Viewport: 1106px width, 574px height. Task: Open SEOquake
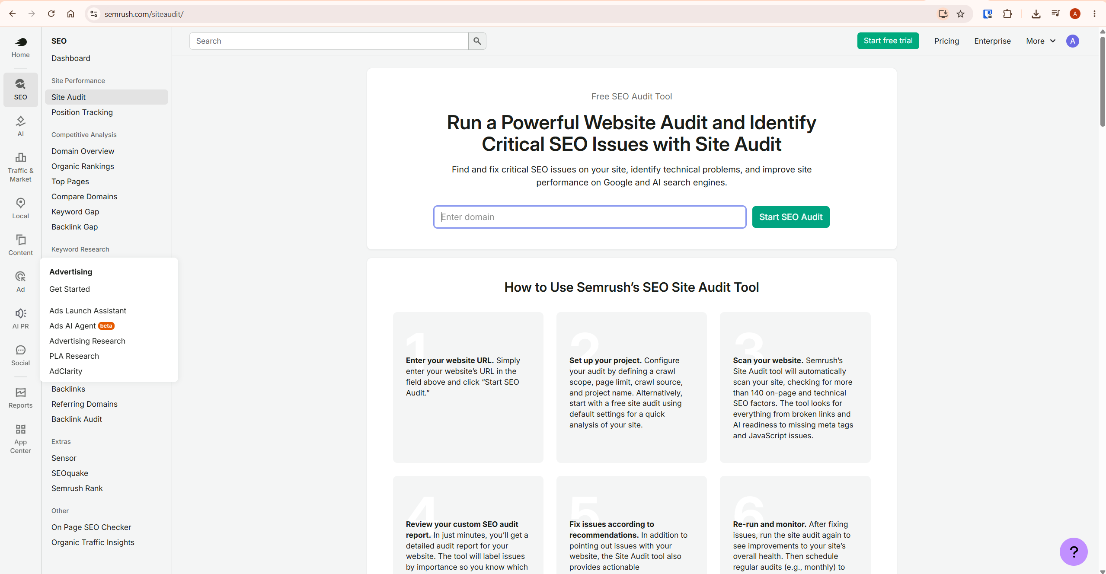(70, 473)
